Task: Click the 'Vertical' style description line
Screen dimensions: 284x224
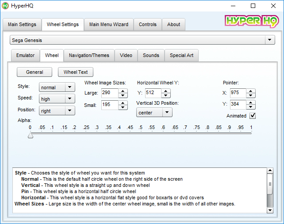Action: pyautogui.click(x=85, y=185)
